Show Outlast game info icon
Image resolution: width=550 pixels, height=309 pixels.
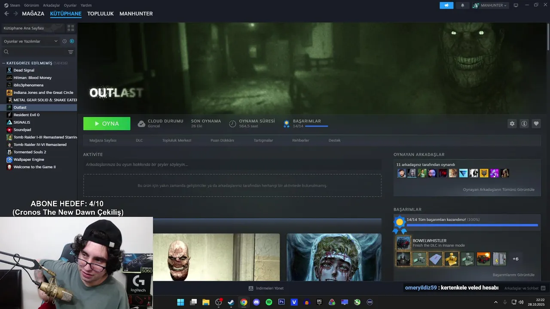pos(524,124)
